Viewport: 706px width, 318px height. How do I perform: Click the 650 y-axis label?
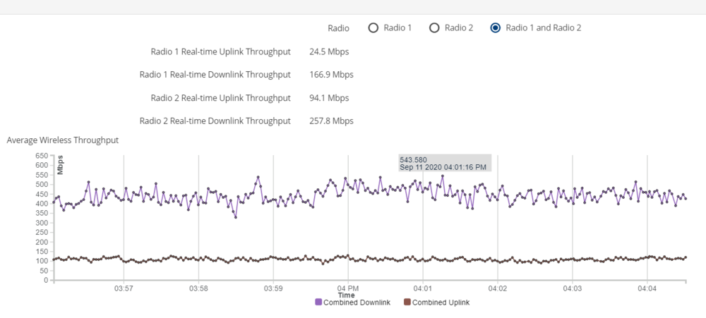point(42,156)
